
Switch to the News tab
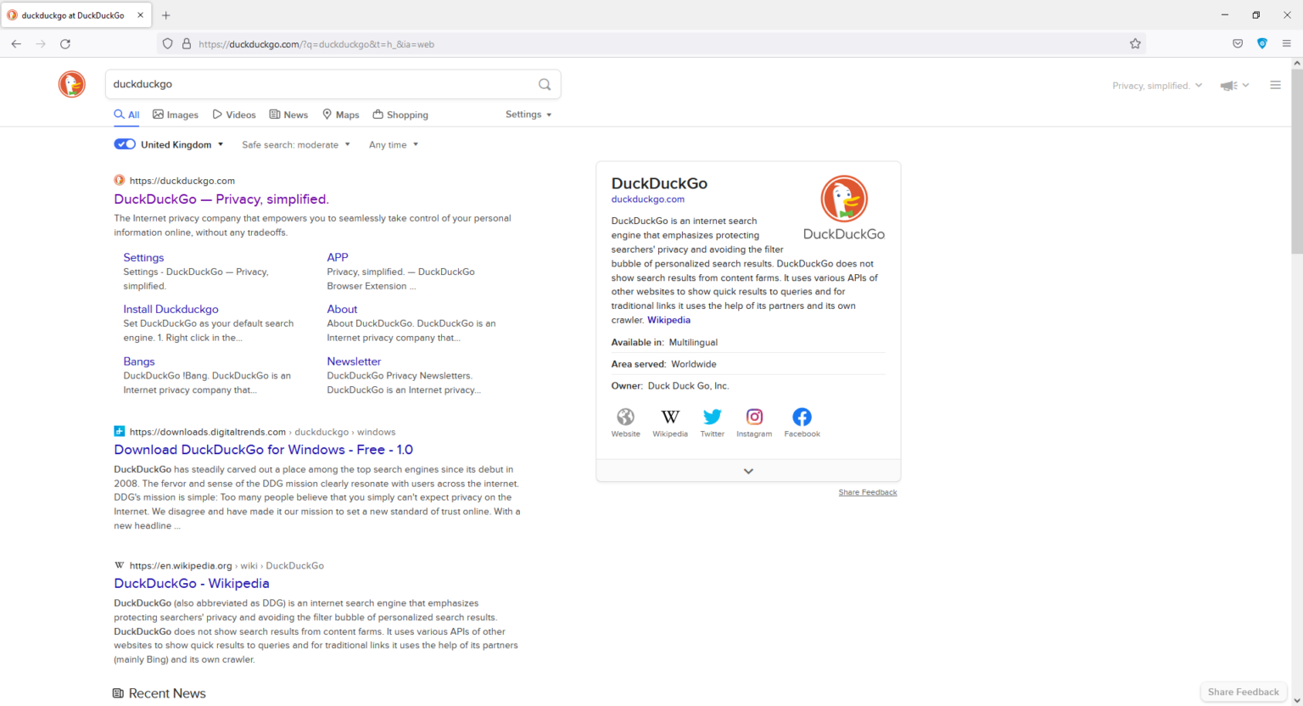click(288, 115)
